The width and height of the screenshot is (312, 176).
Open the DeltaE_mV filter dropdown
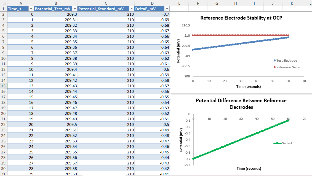167,9
